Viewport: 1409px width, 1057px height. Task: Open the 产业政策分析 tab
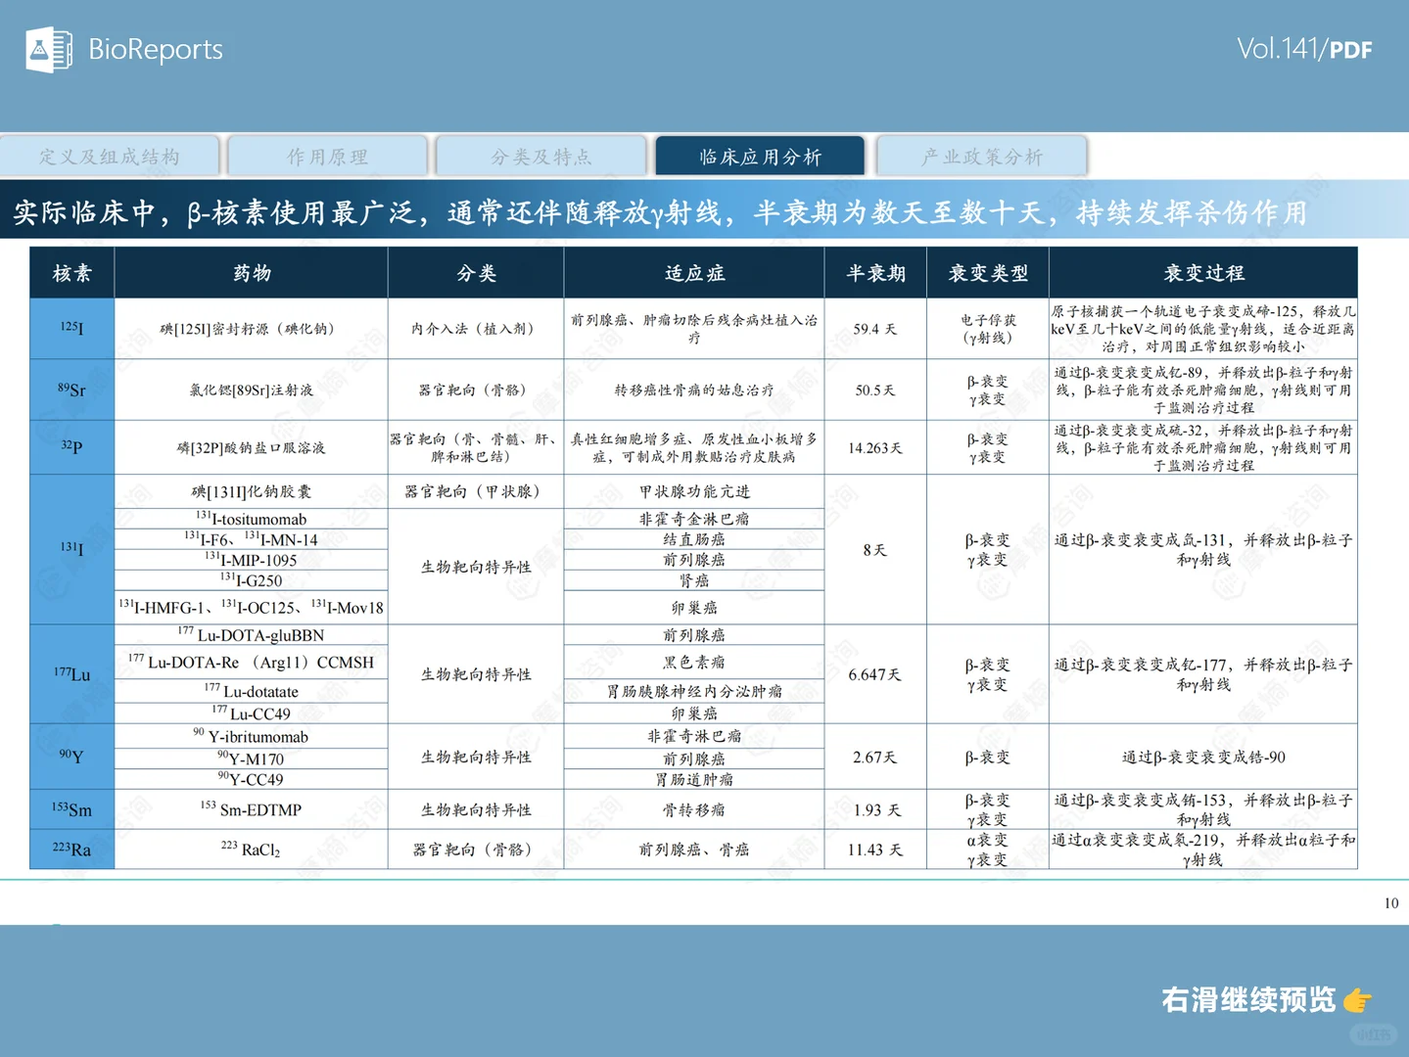click(980, 156)
